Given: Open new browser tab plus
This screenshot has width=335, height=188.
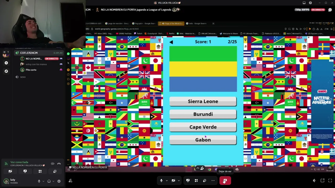Looking at the screenshot, I should coord(213,23).
